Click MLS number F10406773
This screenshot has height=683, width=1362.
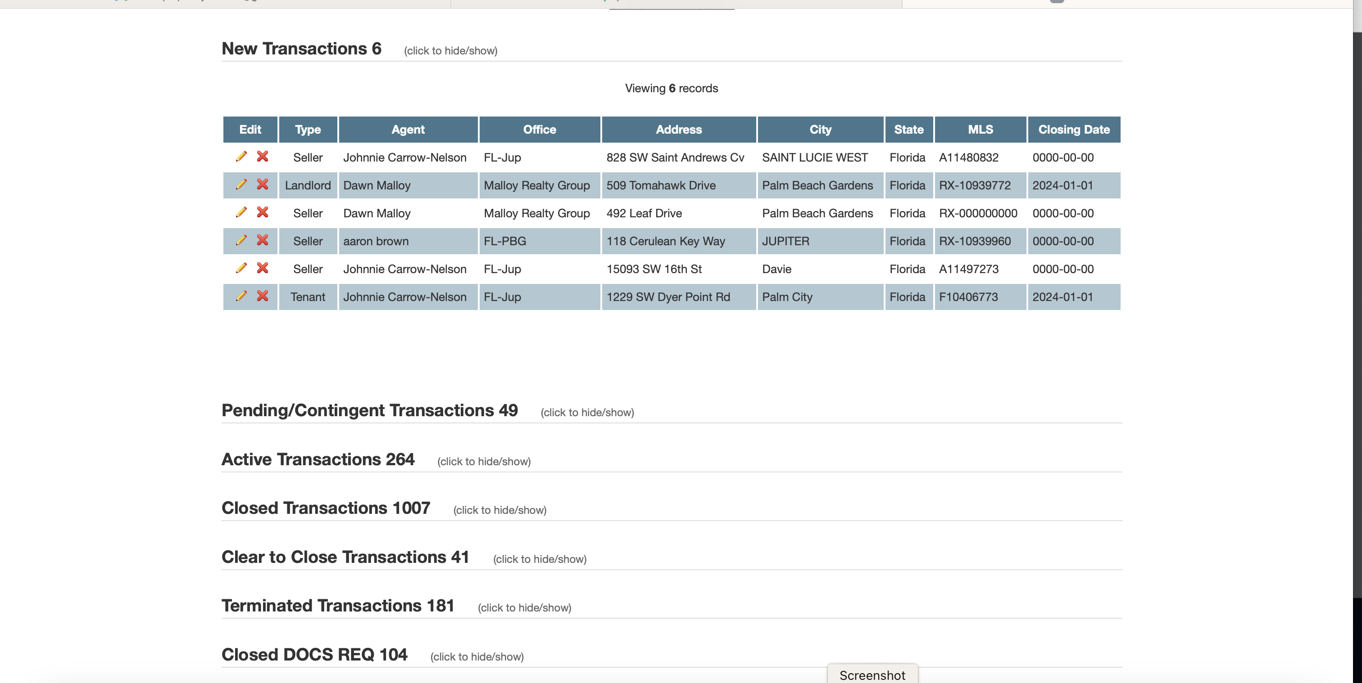point(968,297)
